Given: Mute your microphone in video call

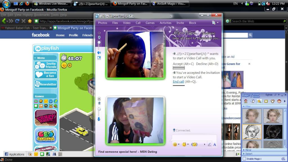Looking at the screenshot, I should click(x=99, y=119).
